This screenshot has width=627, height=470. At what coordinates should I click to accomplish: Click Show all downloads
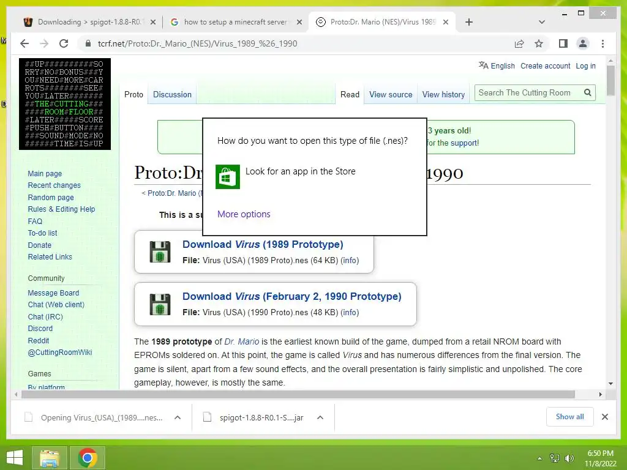(570, 417)
